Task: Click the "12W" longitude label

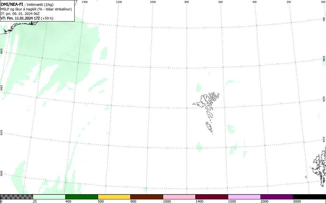Action: click(x=119, y=2)
